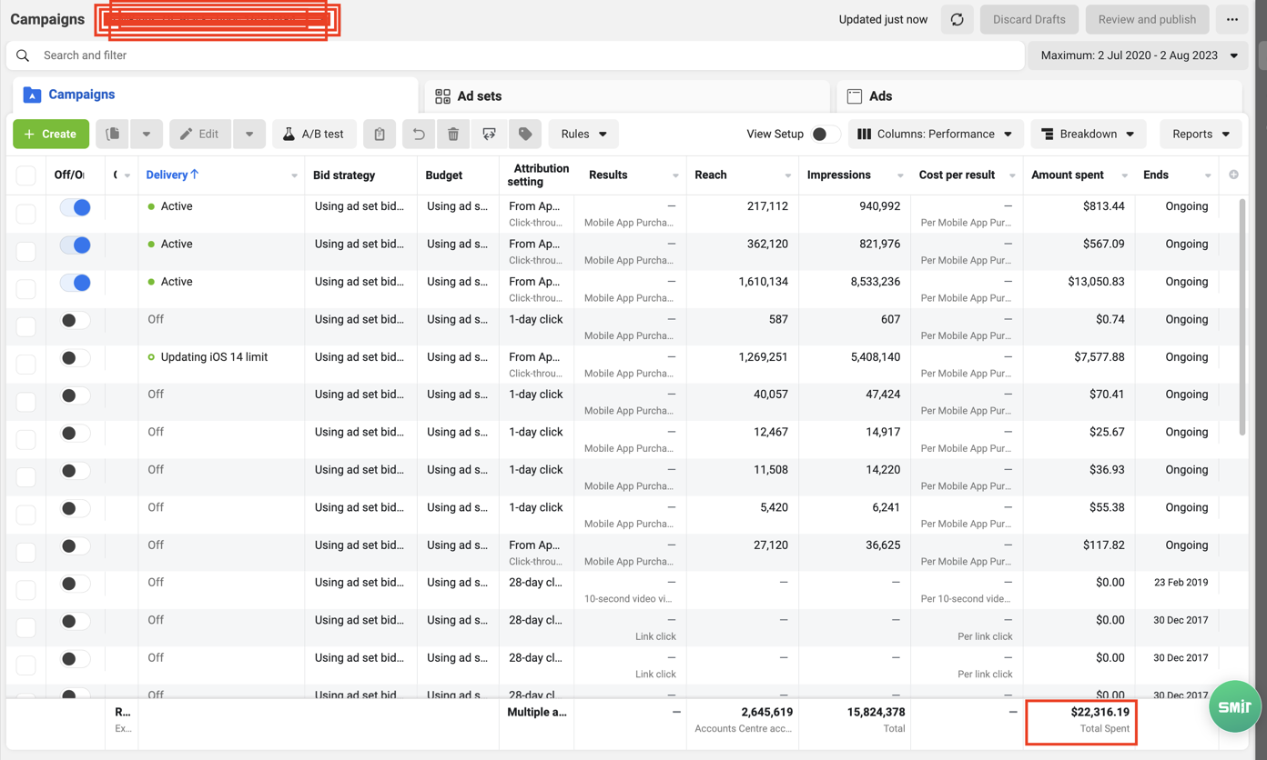Viewport: 1267px width, 760px height.
Task: Click the green Create button
Action: (51, 134)
